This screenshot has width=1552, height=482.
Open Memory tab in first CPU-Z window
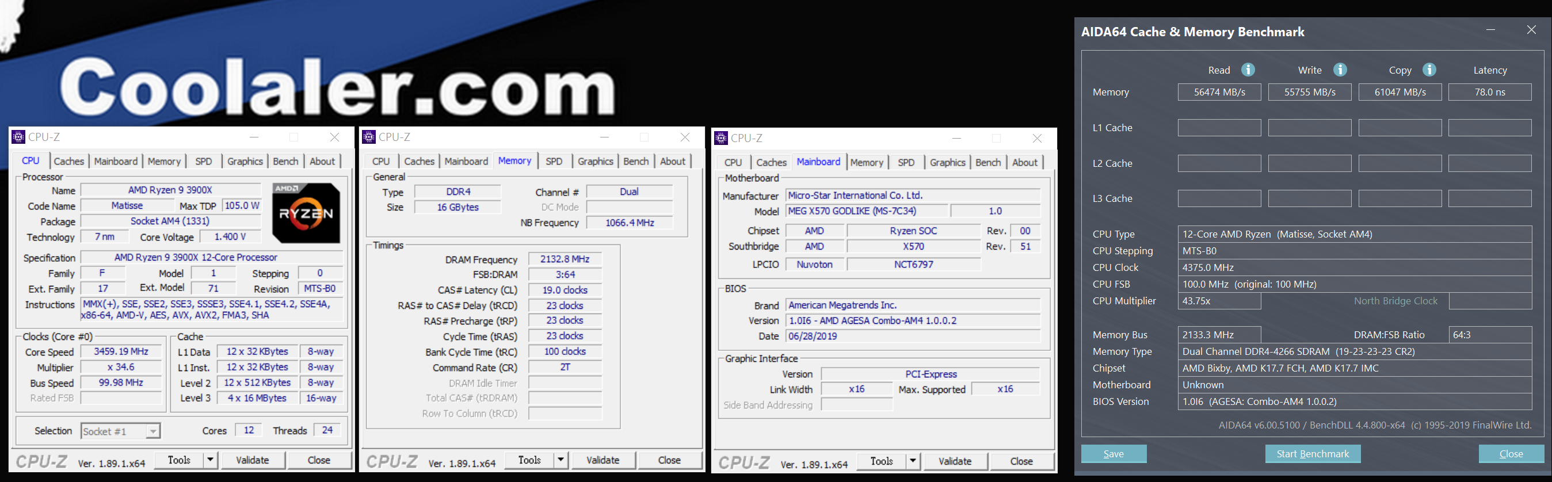(x=164, y=162)
